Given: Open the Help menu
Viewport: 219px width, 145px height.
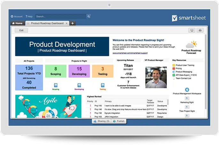Looking at the screenshot, I should [x=29, y=16].
